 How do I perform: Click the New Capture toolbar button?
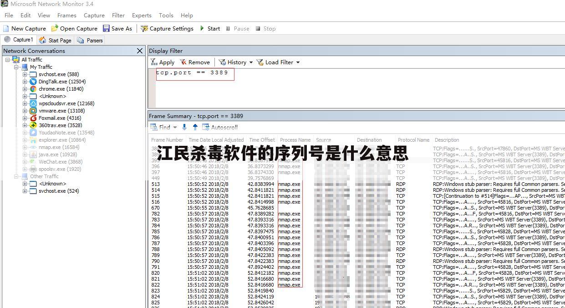(24, 28)
